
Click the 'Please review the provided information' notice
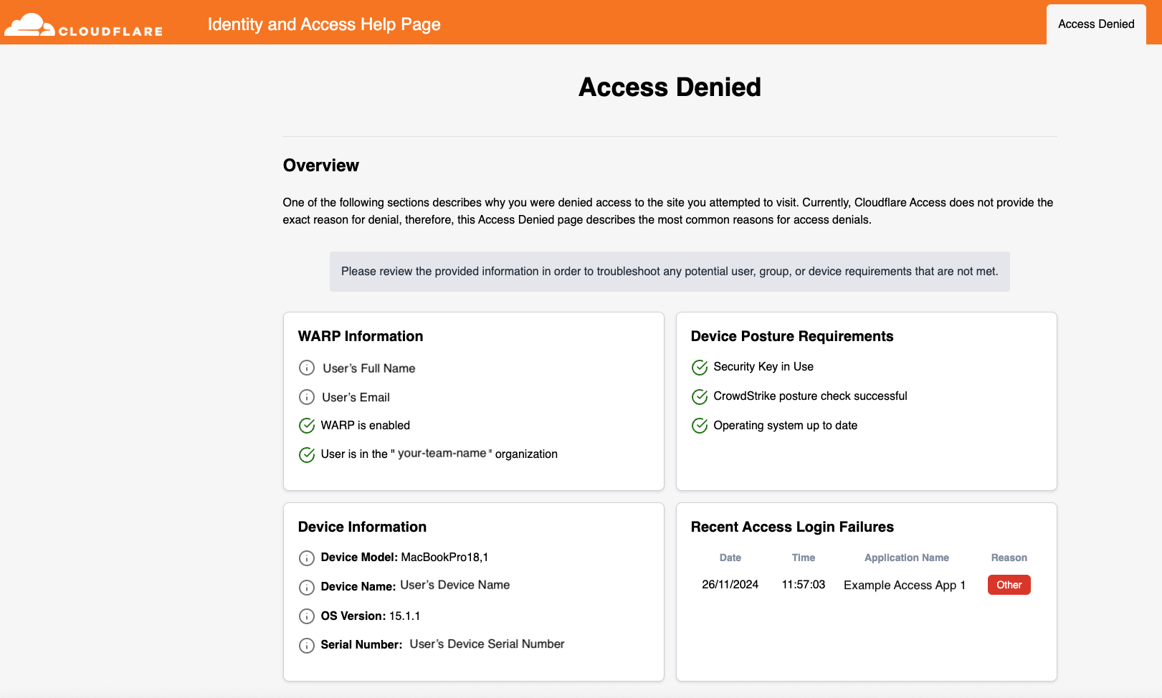pos(670,272)
